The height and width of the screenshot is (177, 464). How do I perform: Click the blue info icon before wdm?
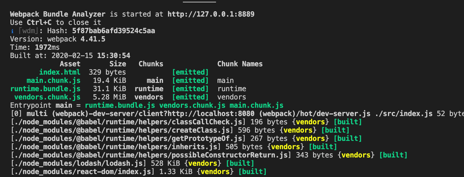click(x=12, y=31)
